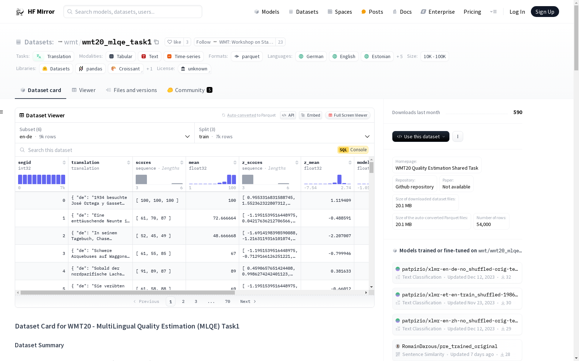
Task: Open the wmt organization link
Action: 71,42
